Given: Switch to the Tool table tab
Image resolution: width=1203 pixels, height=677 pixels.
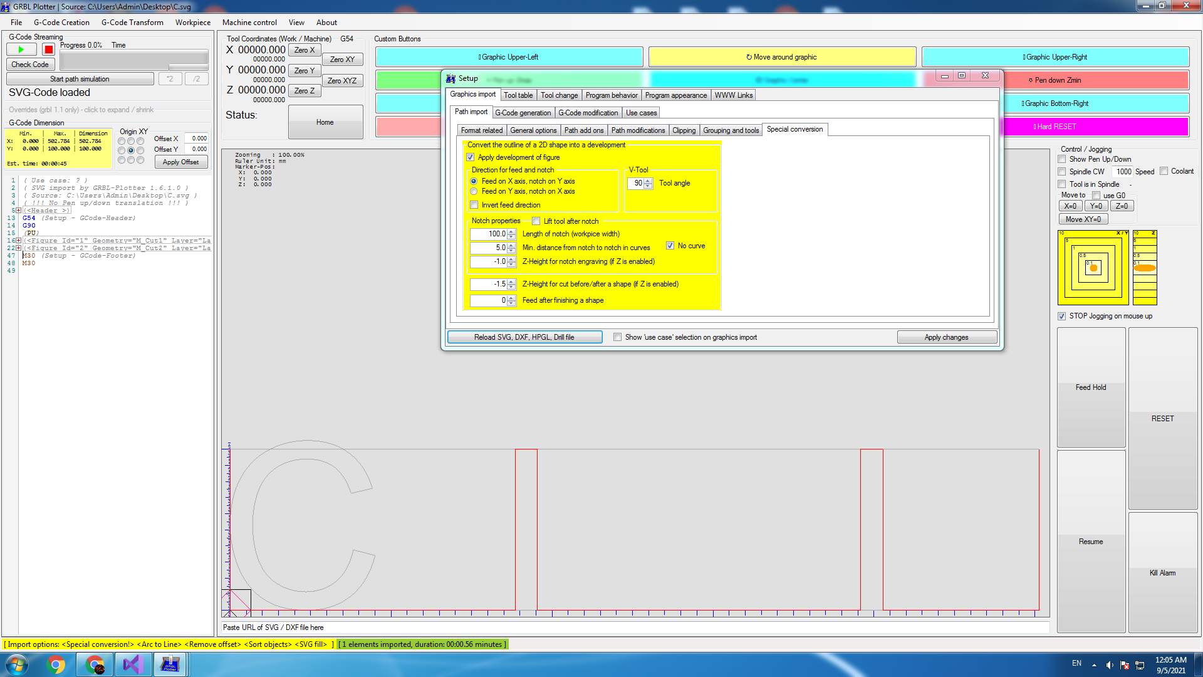Looking at the screenshot, I should 518,95.
